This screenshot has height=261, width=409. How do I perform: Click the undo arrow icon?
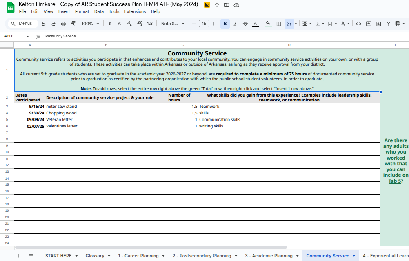click(43, 24)
